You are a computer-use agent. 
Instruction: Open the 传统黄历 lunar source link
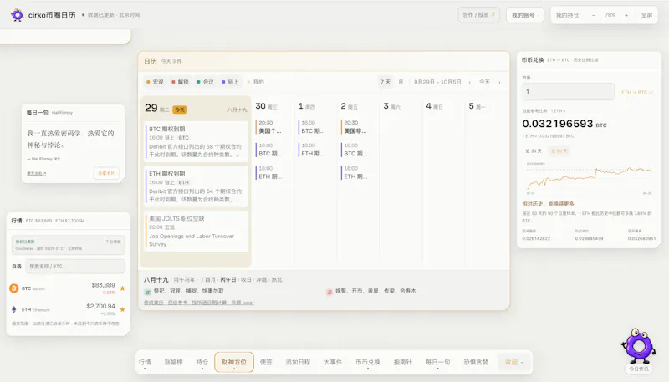tap(199, 303)
